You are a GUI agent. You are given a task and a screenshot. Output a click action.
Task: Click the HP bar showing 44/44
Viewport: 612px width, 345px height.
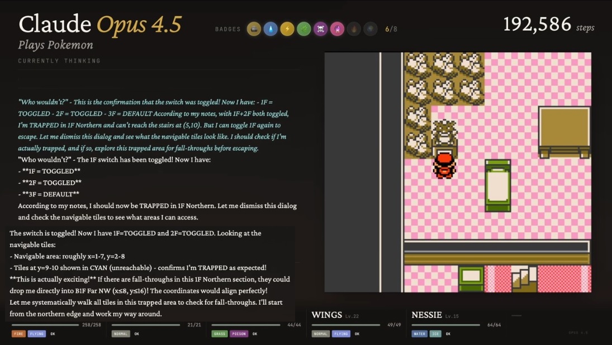(246, 325)
